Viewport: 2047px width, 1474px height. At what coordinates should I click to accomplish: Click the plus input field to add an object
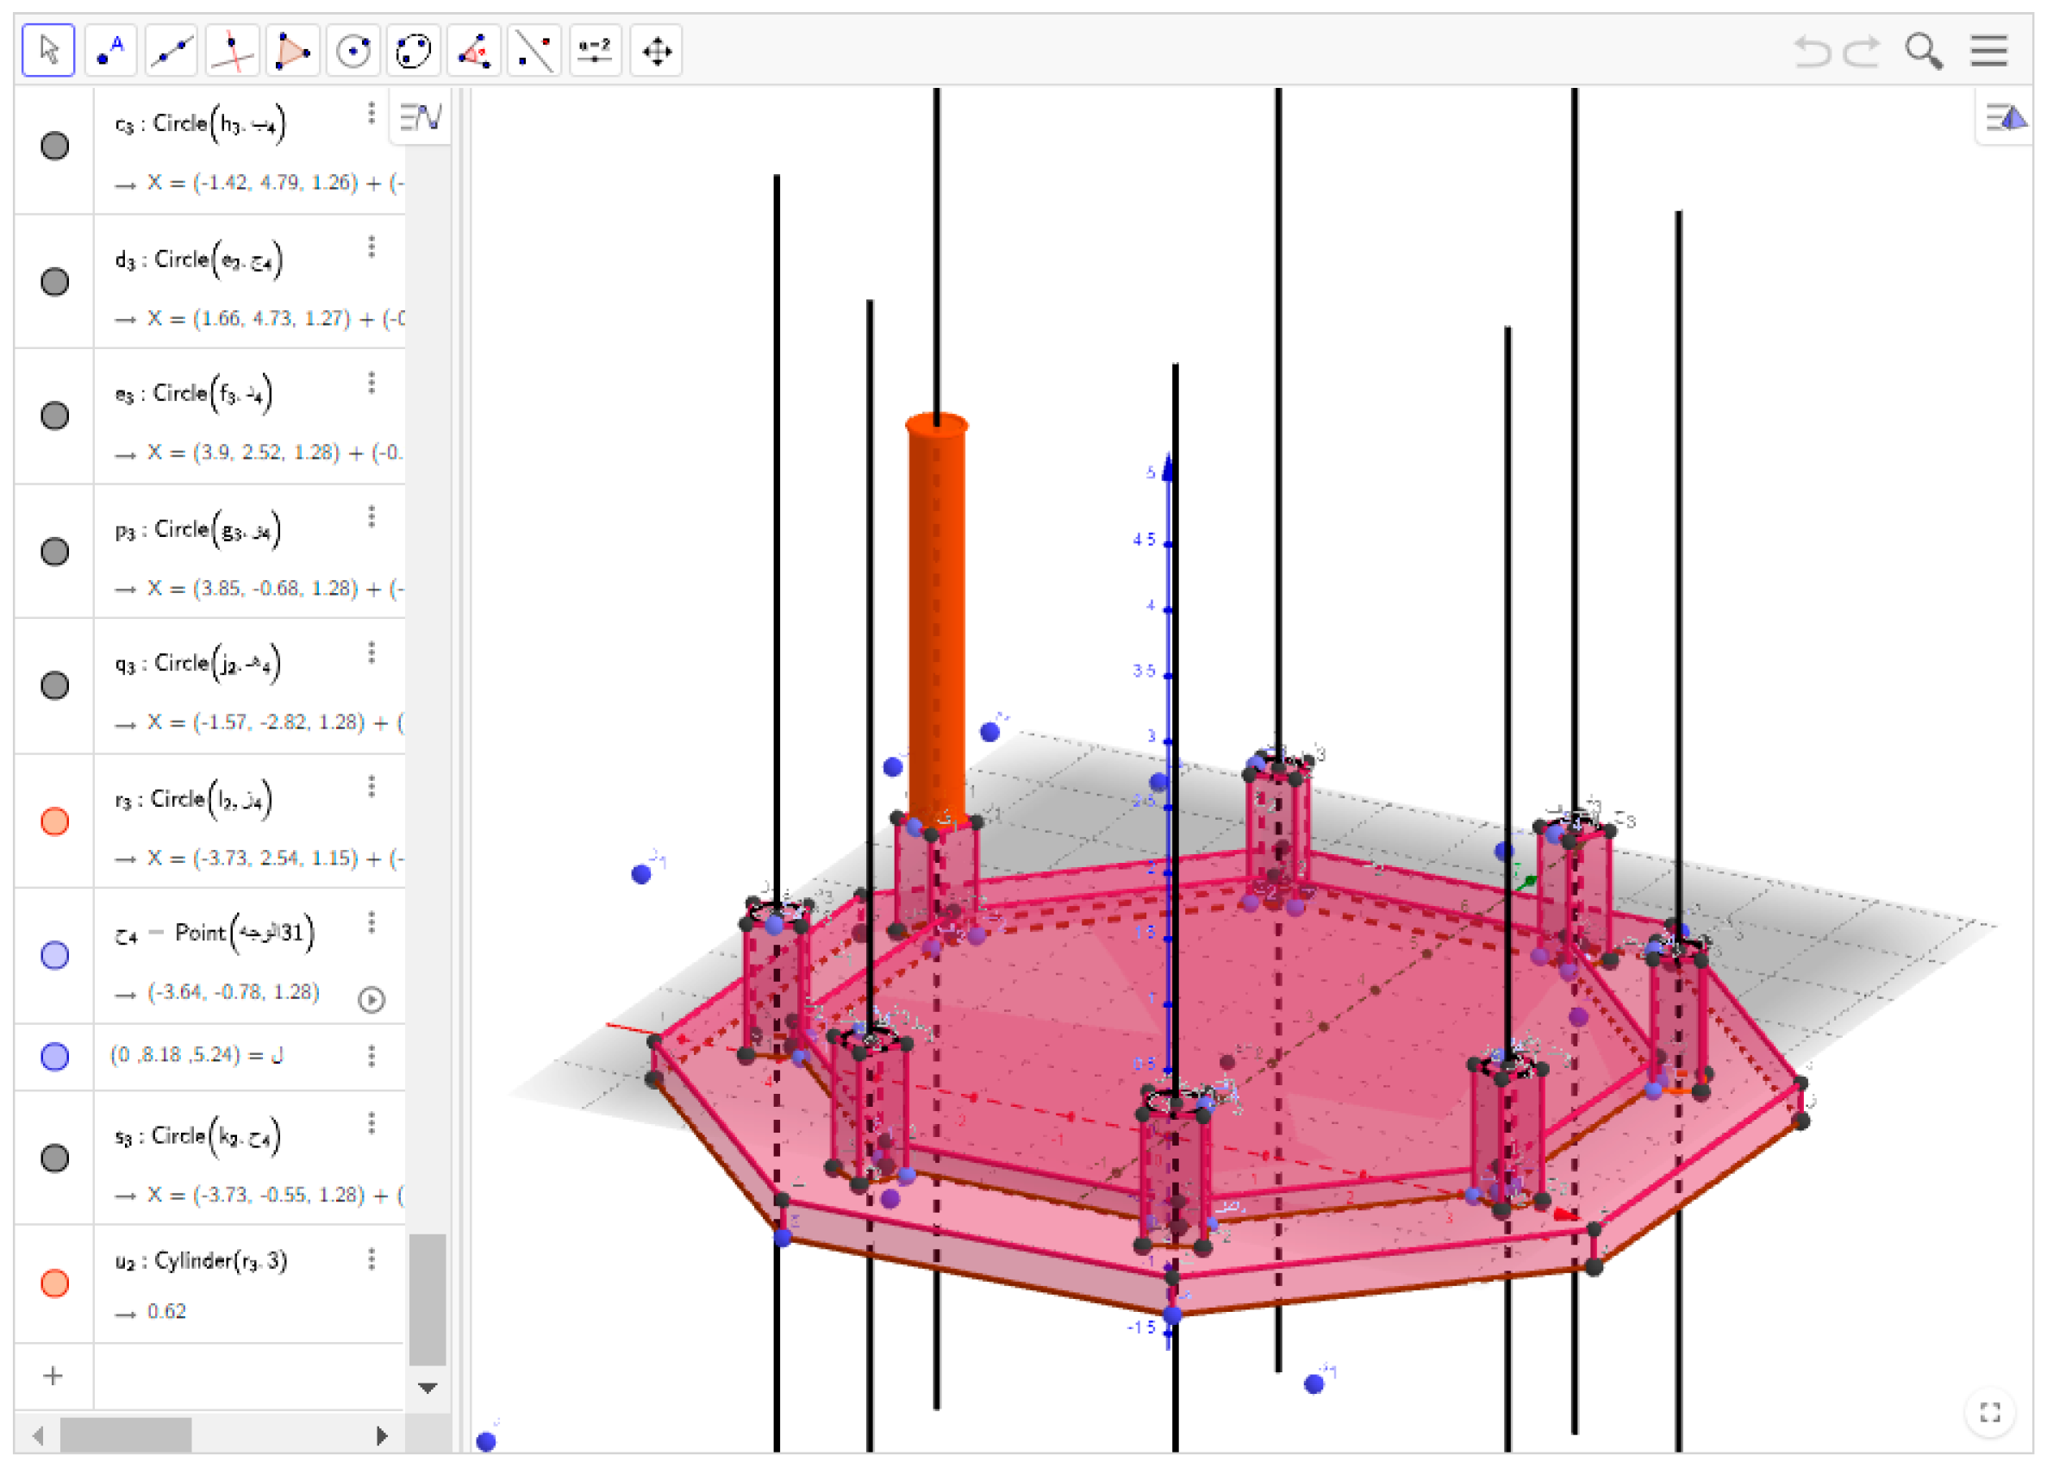pyautogui.click(x=53, y=1376)
